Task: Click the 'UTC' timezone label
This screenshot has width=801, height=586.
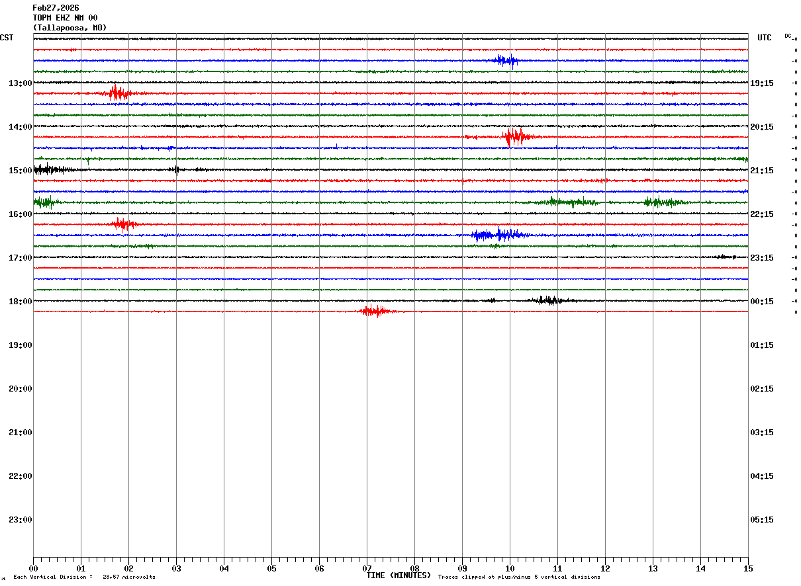Action: 765,38
